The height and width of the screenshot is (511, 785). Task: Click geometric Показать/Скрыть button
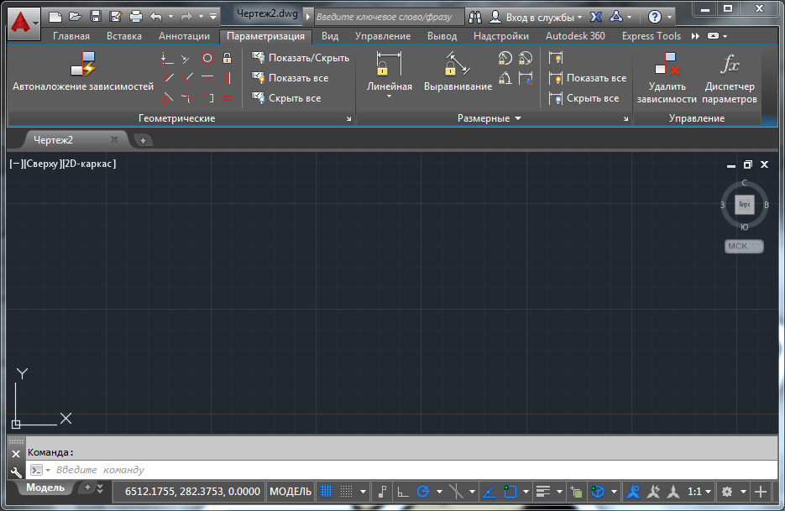tap(301, 58)
